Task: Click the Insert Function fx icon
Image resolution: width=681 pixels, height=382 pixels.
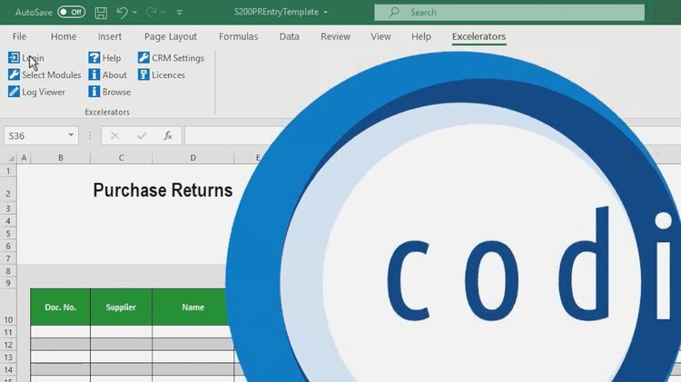Action: coord(168,136)
